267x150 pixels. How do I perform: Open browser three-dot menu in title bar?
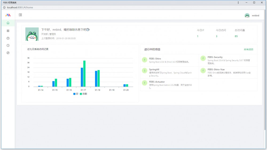click(238, 3)
